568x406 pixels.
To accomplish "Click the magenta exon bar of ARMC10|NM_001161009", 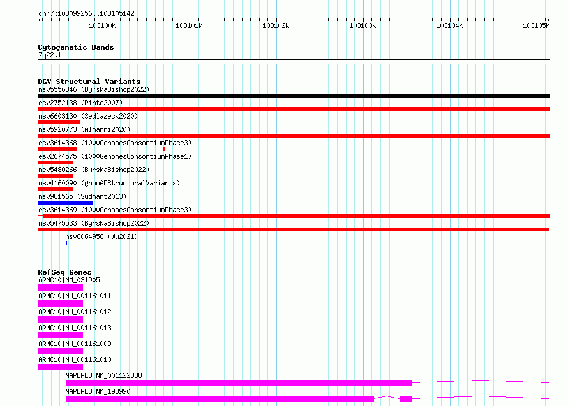I will (60, 351).
